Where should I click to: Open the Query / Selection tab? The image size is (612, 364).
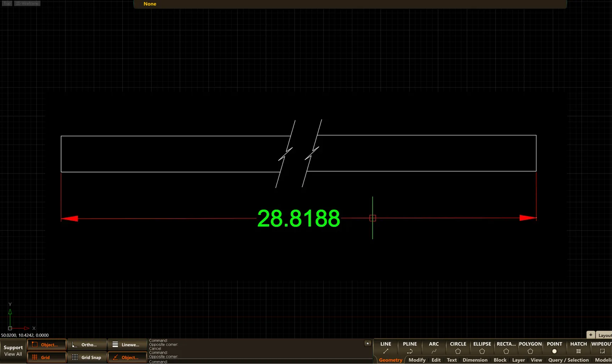568,360
